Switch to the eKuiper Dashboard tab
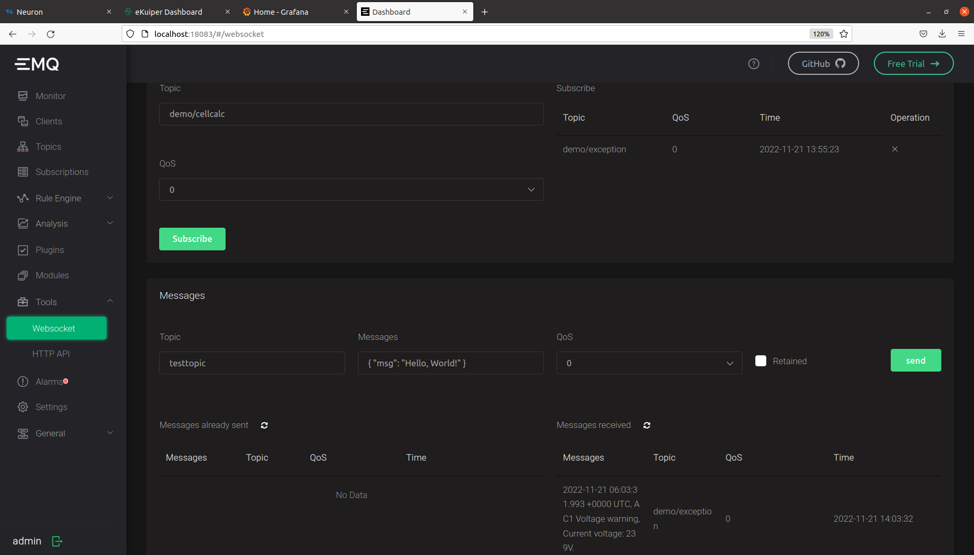This screenshot has width=974, height=555. click(x=178, y=12)
